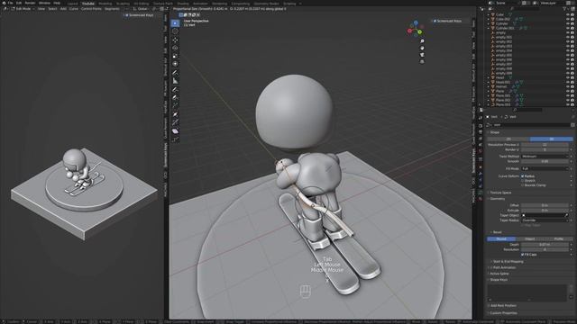Select the Shear tool
This screenshot has width=577, height=324.
point(175,131)
